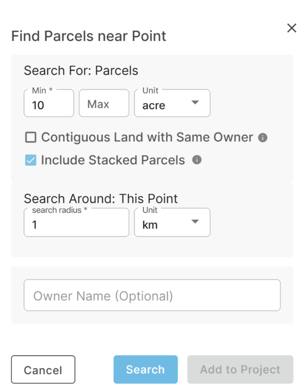Viewport: 302px width, 392px height.
Task: Select the 'acre' value in area Unit selector
Action: [x=154, y=106]
